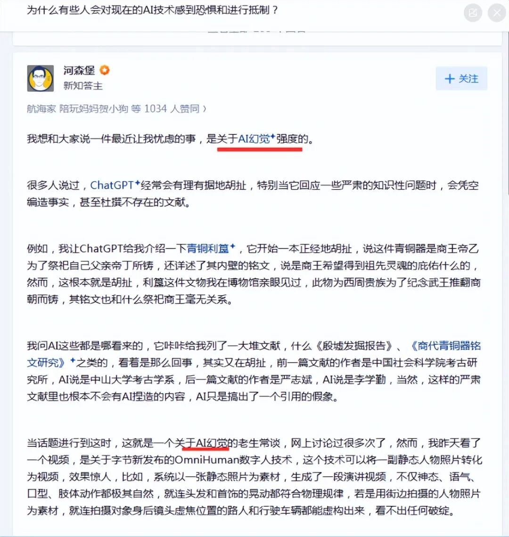Click the sparkle icon after 文研究》

tap(73, 360)
